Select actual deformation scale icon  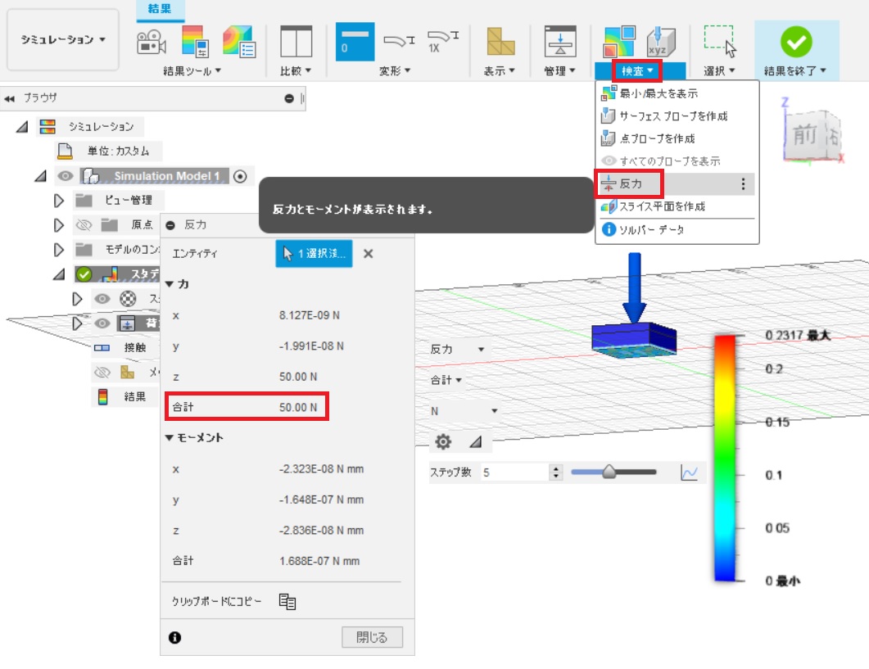399,41
